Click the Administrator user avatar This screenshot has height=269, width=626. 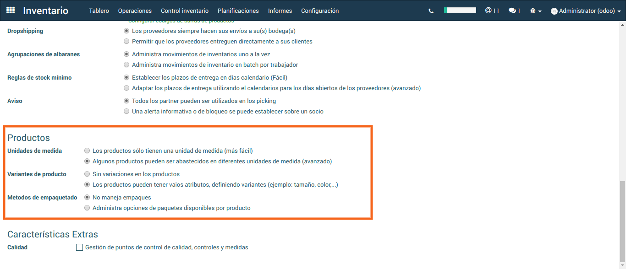click(x=554, y=11)
